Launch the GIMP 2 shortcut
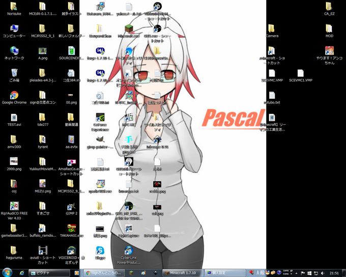Image resolution: width=346 pixels, height=277 pixels. click(71, 209)
